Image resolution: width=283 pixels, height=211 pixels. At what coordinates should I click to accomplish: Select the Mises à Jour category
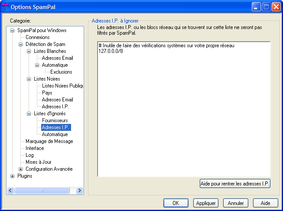coord(39,162)
